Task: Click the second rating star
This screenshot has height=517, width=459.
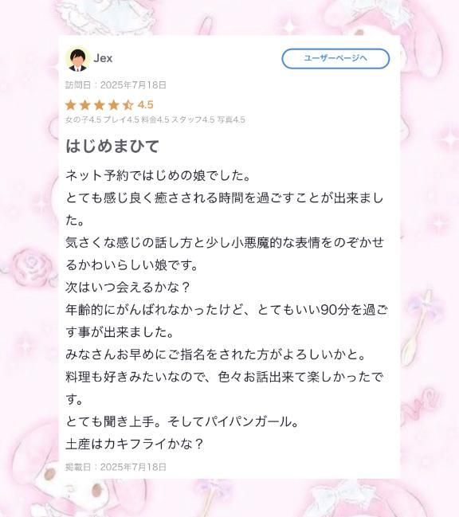Action: [x=85, y=105]
